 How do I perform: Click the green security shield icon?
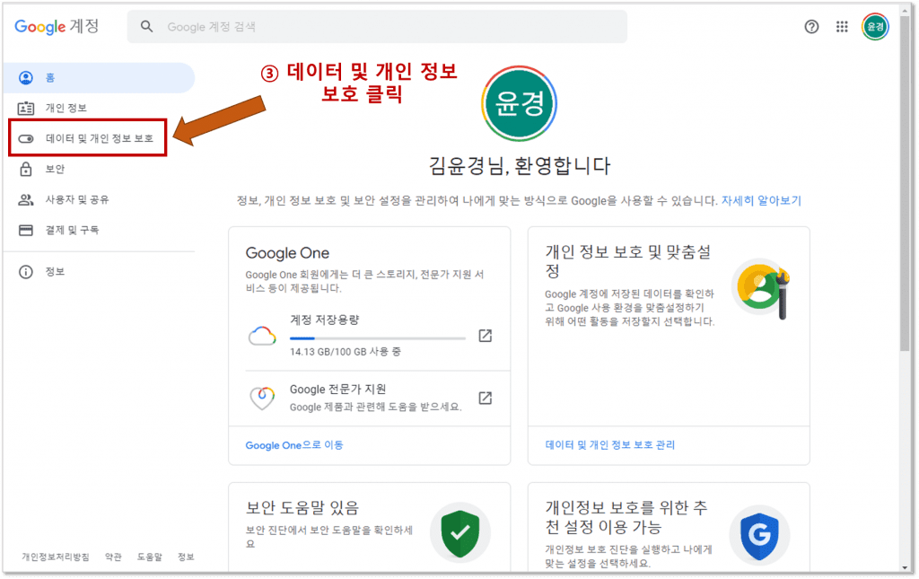(460, 533)
